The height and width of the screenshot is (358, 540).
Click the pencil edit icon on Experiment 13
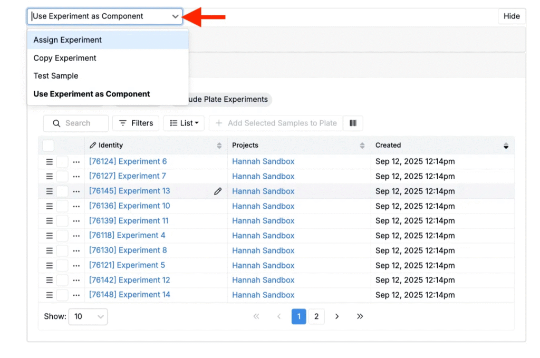click(x=218, y=191)
